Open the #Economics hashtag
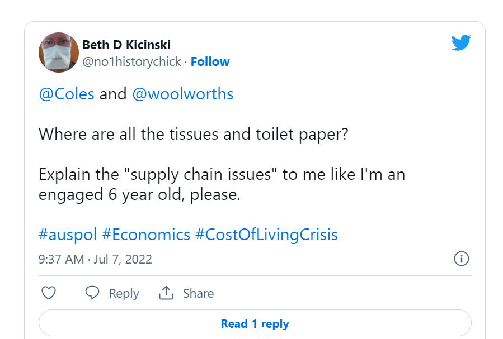 click(146, 235)
